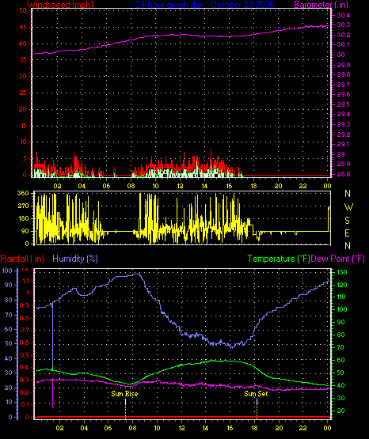Image resolution: width=369 pixels, height=439 pixels.
Task: Click "0.6" on the rainfall scale
Action: [x=25, y=342]
